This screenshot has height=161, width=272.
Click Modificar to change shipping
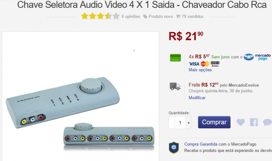tap(197, 98)
